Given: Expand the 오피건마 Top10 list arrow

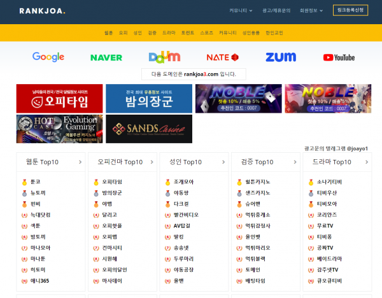Looking at the screenshot, I should (x=152, y=162).
